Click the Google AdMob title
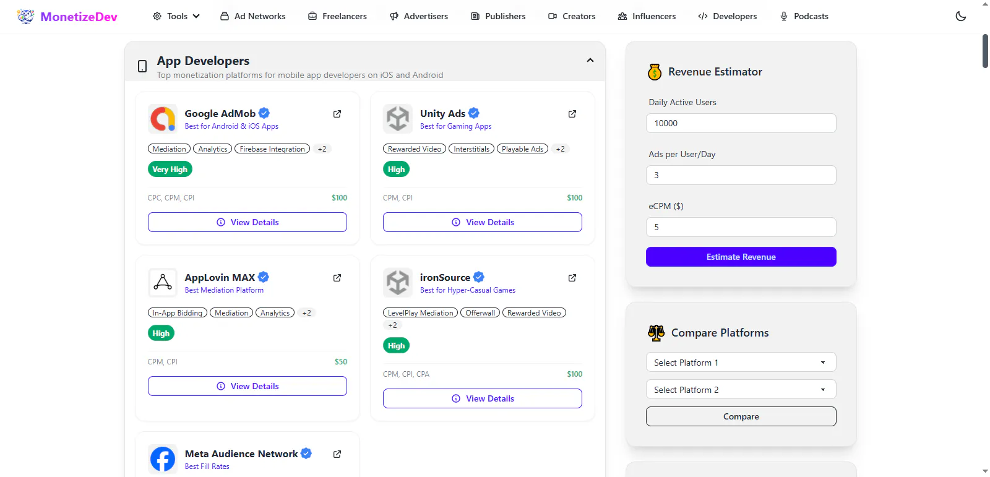Image resolution: width=990 pixels, height=477 pixels. click(220, 114)
